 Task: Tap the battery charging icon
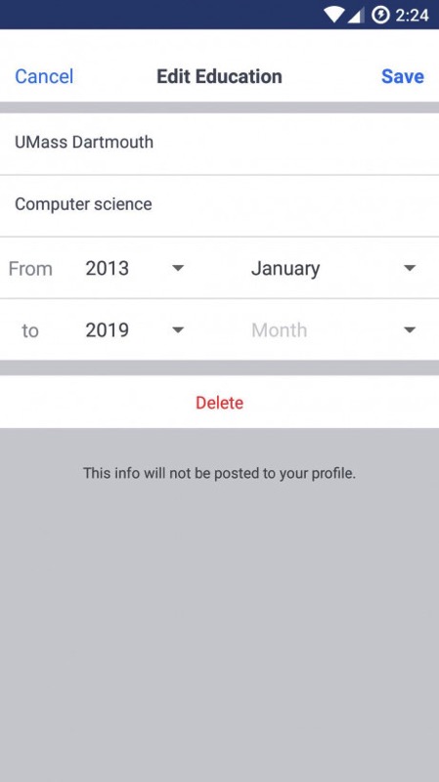tap(380, 15)
